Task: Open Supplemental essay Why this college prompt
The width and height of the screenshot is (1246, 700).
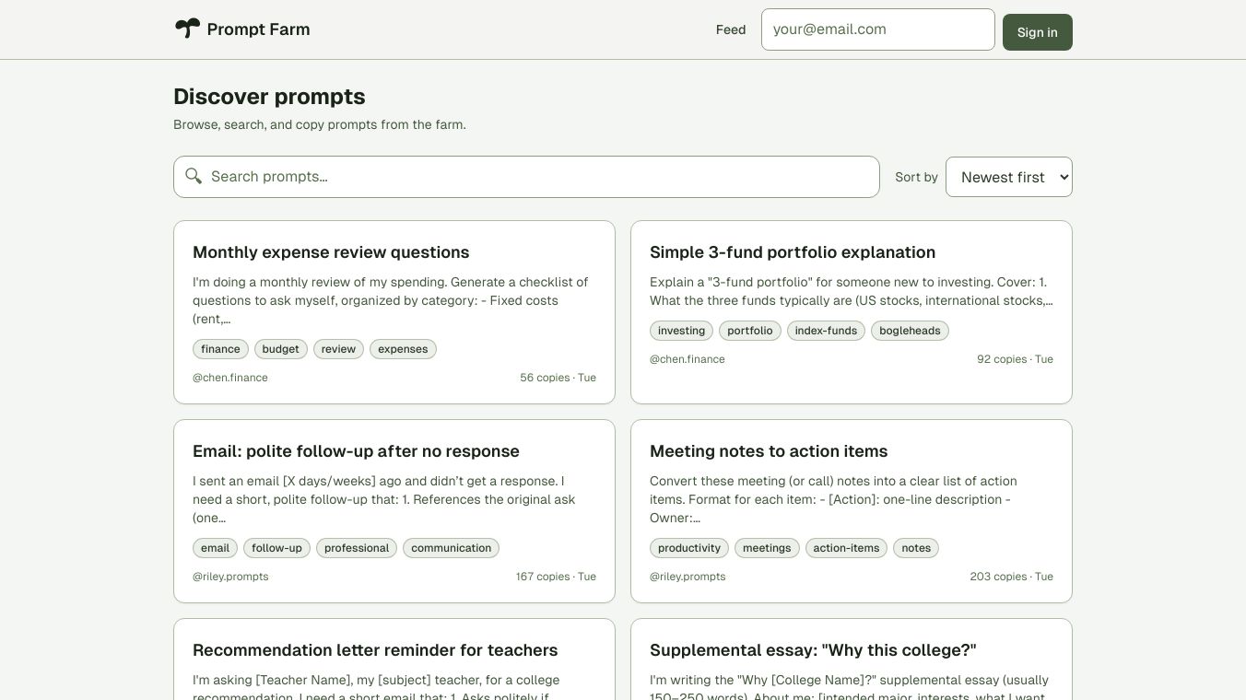Action: [x=813, y=650]
